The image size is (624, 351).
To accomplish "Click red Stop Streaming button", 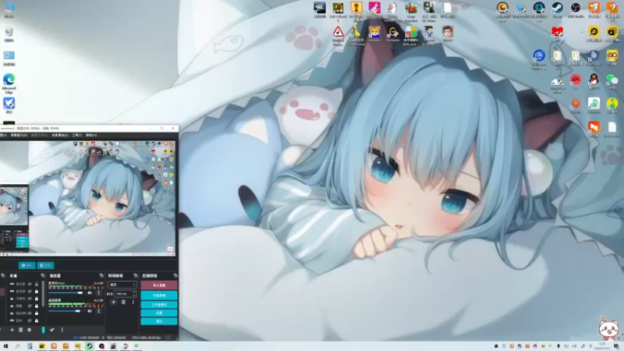I will [159, 285].
